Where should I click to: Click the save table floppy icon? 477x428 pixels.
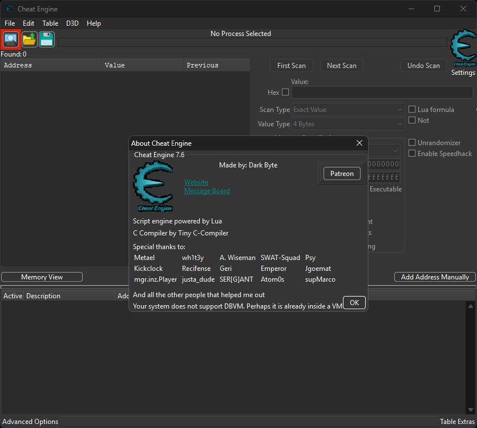pyautogui.click(x=47, y=39)
